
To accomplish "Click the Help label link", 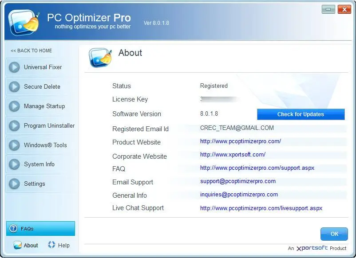I will pos(64,245).
